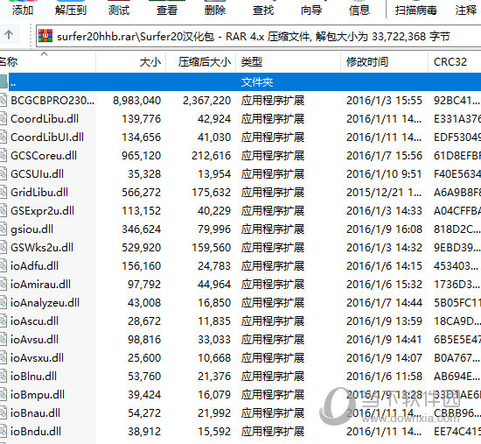This screenshot has height=444, width=481.
Task: Select the parent folder '..' row
Action: coord(240,82)
